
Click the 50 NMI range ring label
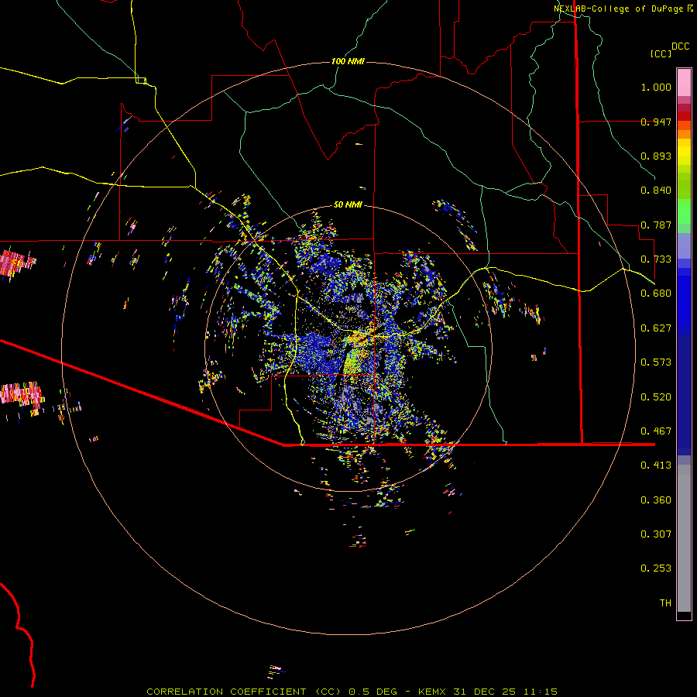click(x=348, y=204)
